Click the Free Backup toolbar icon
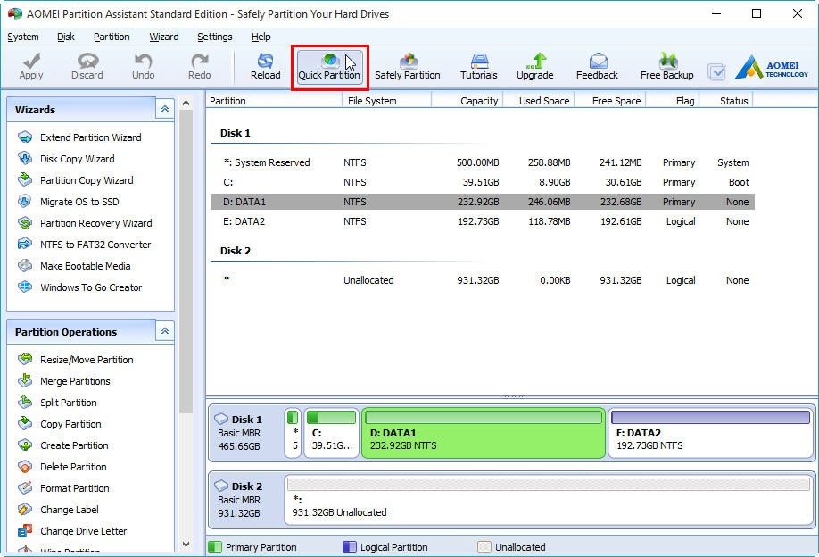The width and height of the screenshot is (819, 557). pyautogui.click(x=667, y=66)
